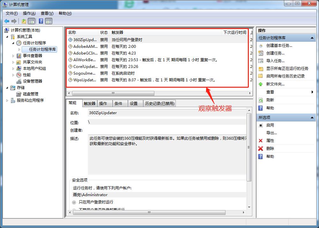Image resolution: width=319 pixels, height=228 pixels.
Task: Expand the 共享文件夹 tree node
Action: (13, 62)
